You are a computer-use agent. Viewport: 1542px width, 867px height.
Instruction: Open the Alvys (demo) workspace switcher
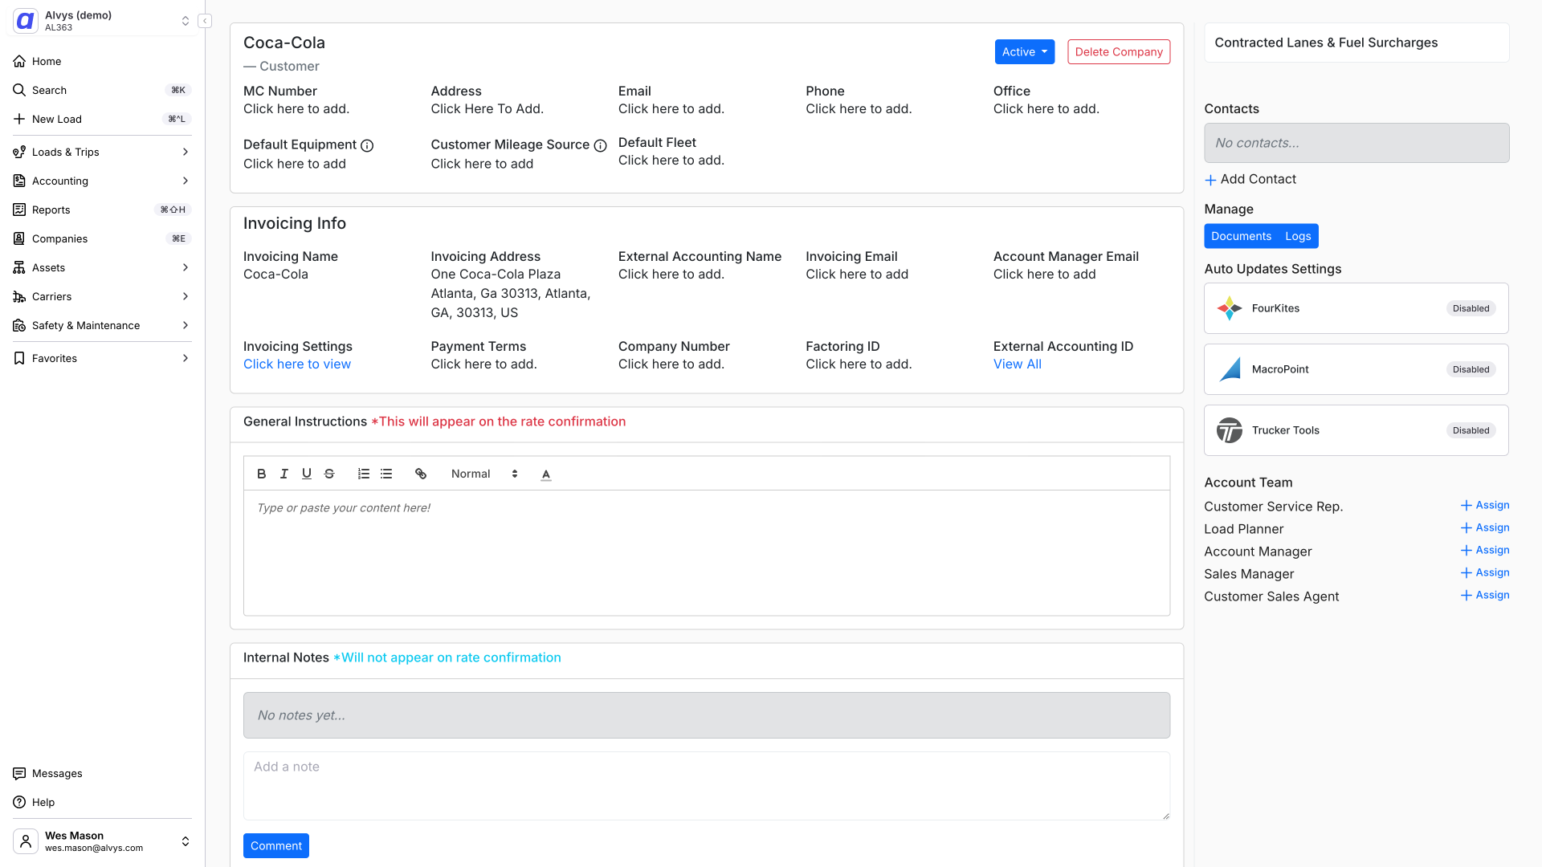102,21
